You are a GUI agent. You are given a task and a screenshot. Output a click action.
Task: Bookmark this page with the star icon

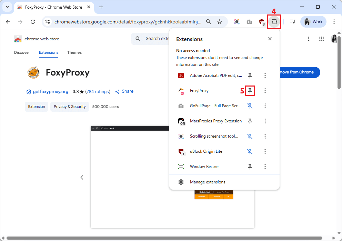pos(220,22)
